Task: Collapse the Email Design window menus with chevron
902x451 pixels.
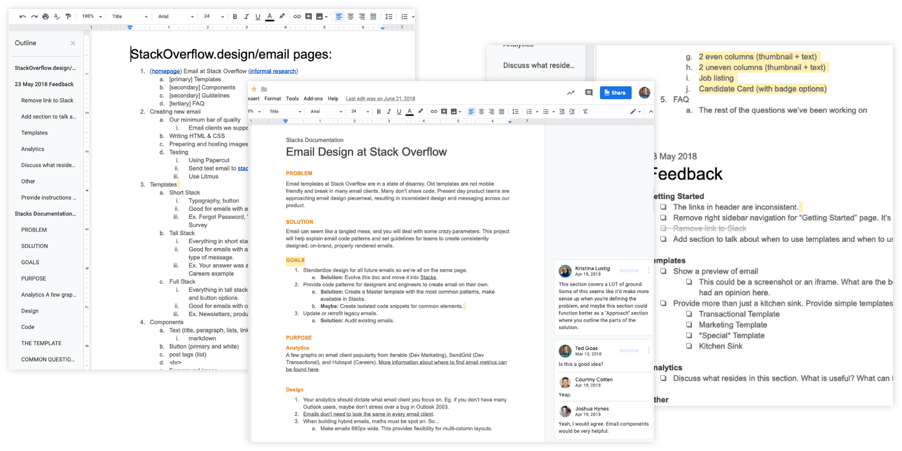Action: click(651, 112)
